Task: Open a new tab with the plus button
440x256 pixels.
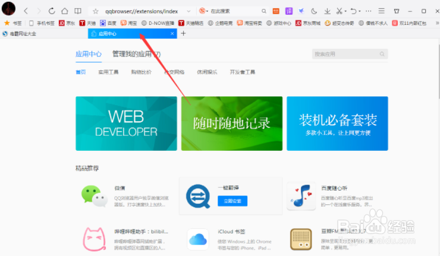Action: point(183,34)
